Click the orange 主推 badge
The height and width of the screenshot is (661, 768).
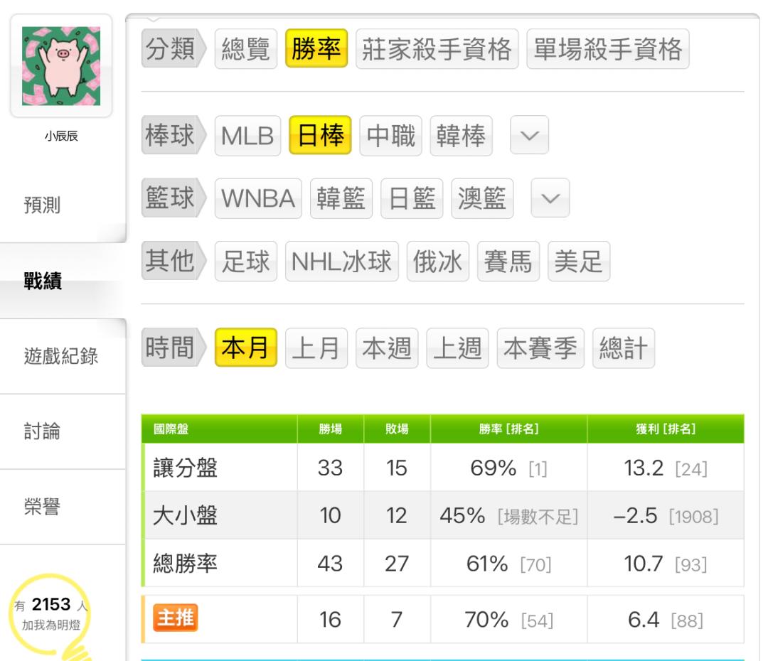pyautogui.click(x=176, y=618)
